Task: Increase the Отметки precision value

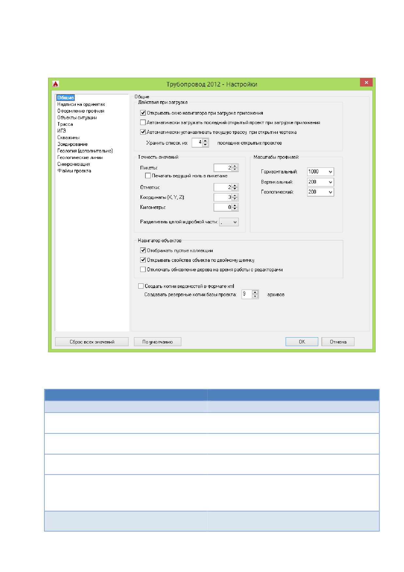Action: click(235, 185)
